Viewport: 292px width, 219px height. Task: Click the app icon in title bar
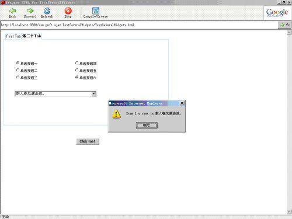[x=3, y=2]
